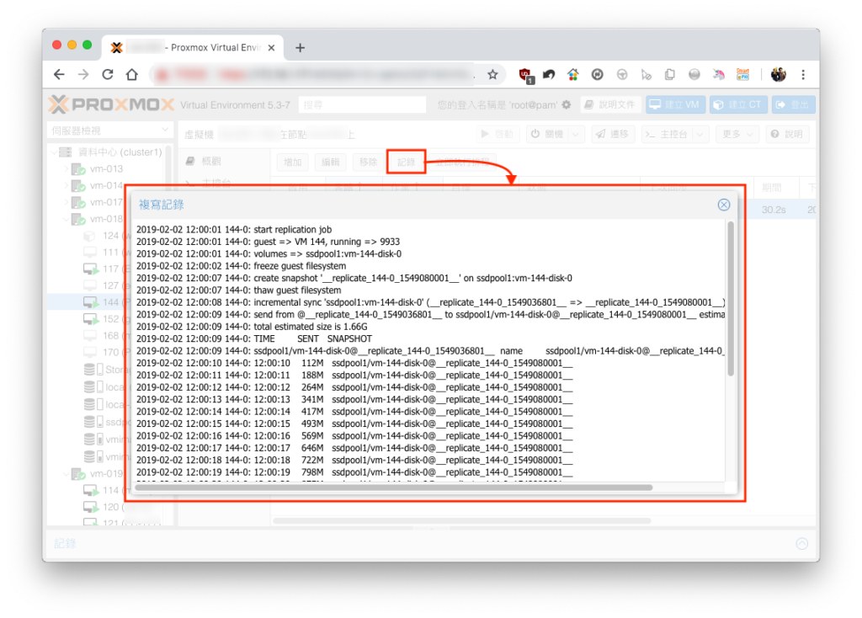Viewport: 862px width, 618px height.
Task: Open the 更多 dropdown menu
Action: coord(737,134)
